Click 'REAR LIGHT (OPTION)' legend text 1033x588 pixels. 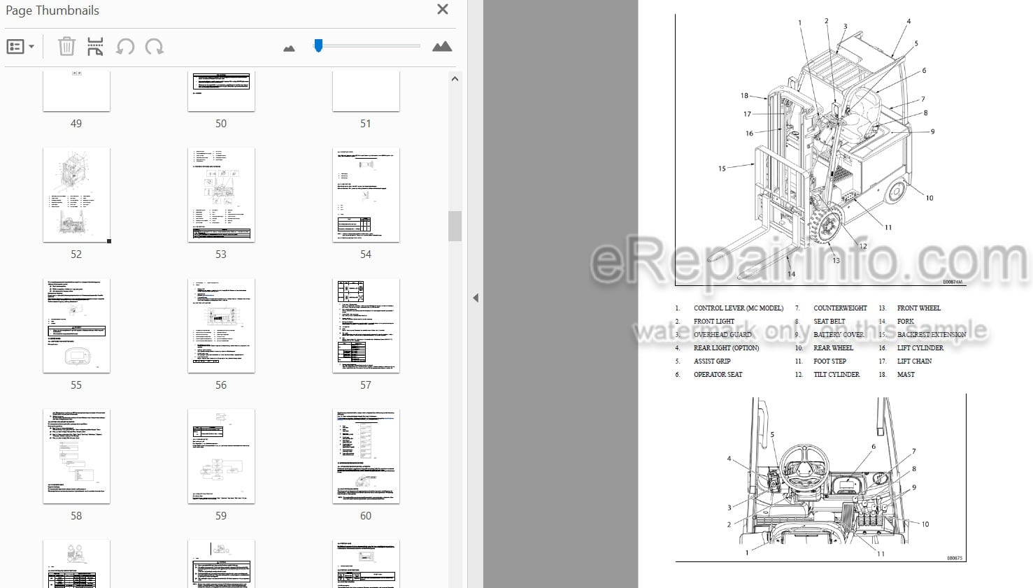click(x=726, y=348)
